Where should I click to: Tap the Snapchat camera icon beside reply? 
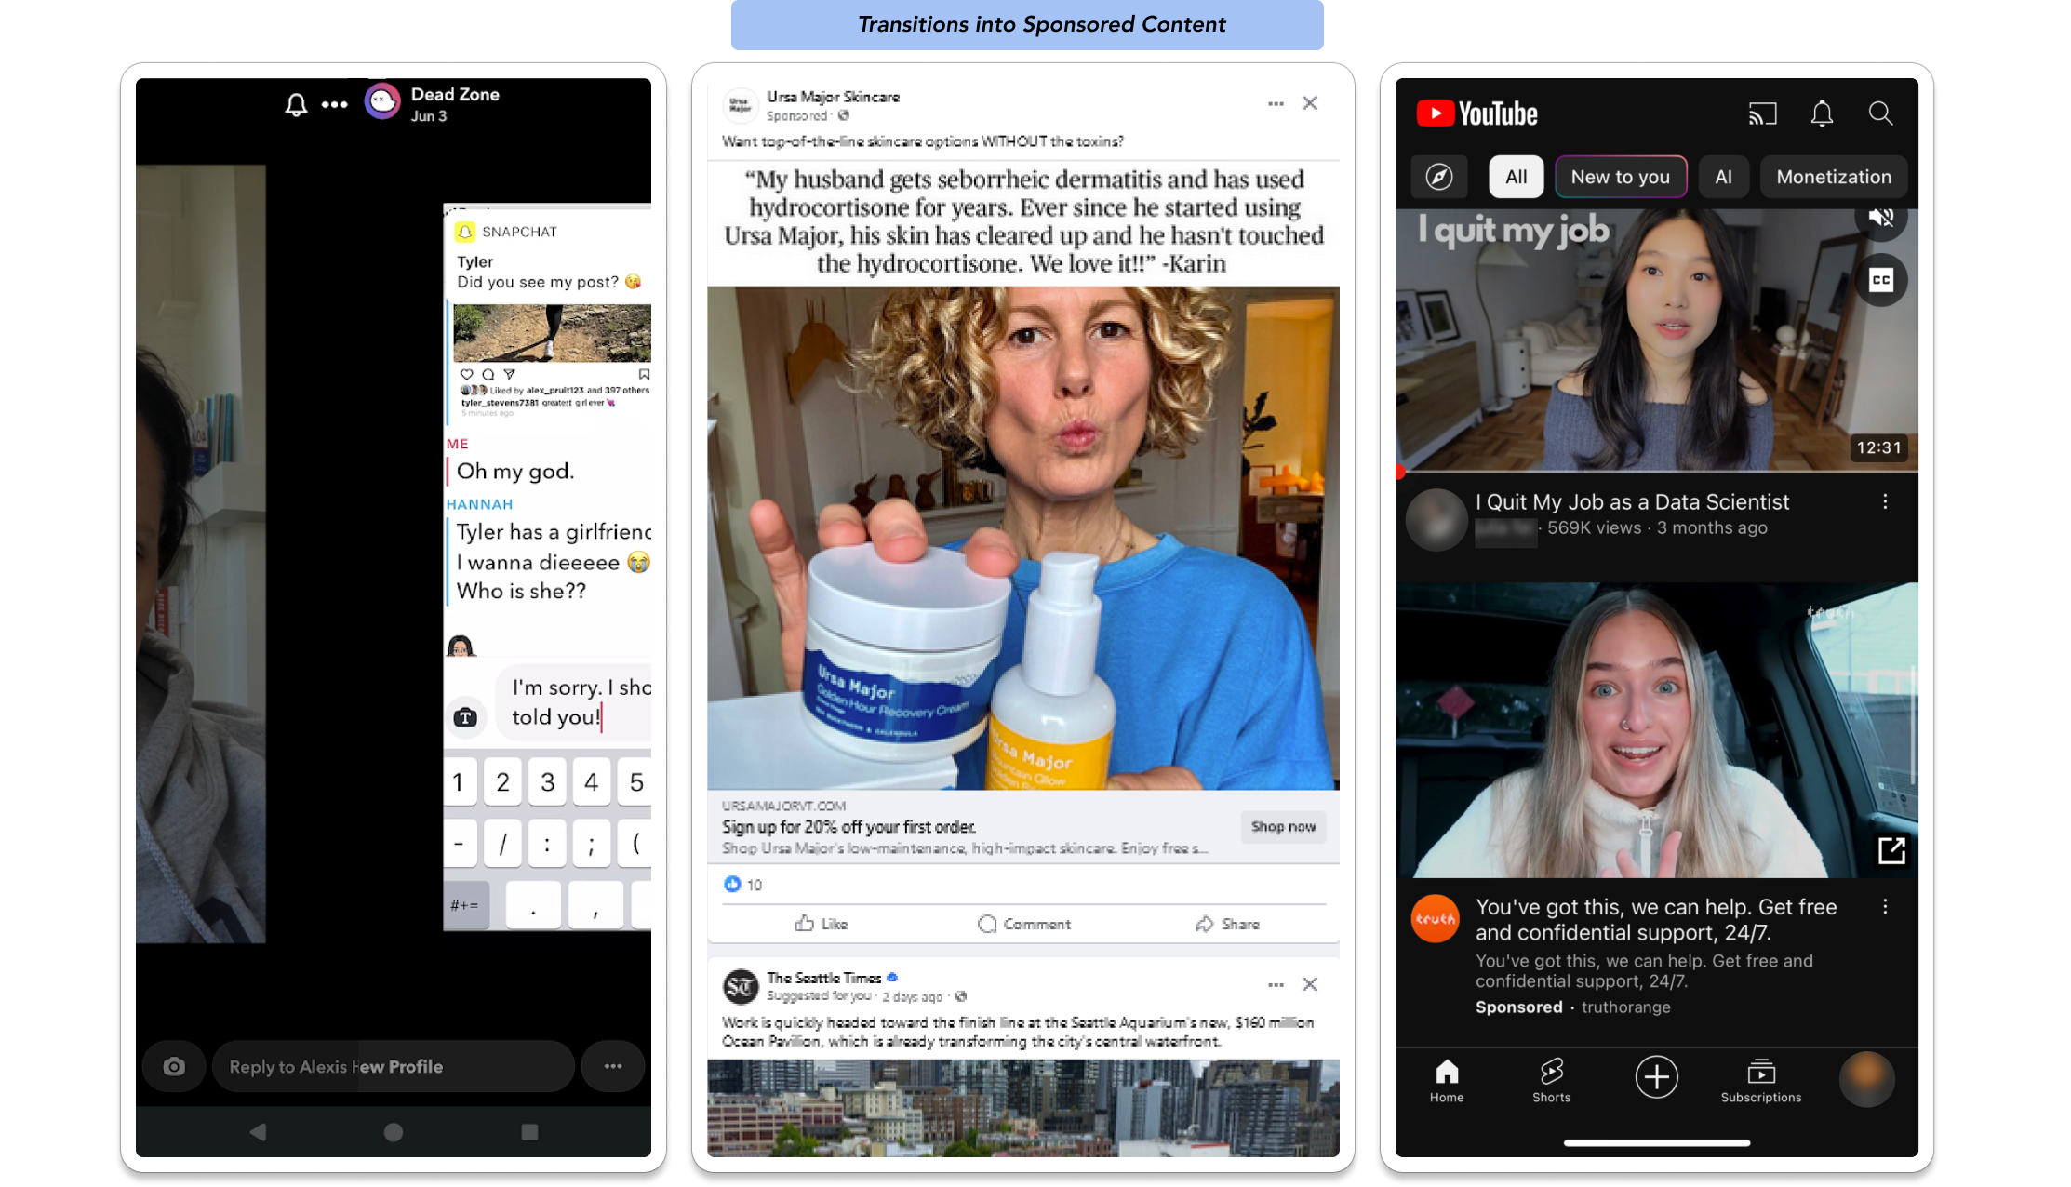coord(174,1066)
